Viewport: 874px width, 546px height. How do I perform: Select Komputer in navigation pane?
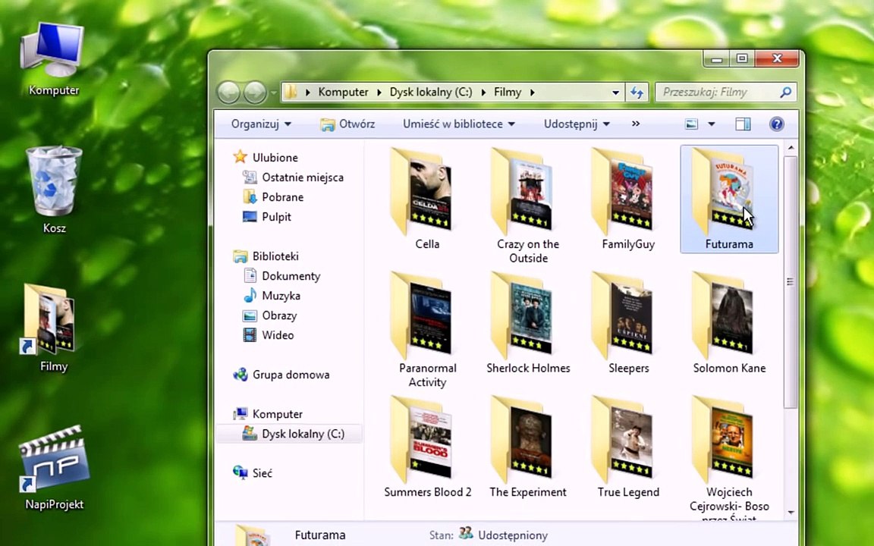(268, 414)
